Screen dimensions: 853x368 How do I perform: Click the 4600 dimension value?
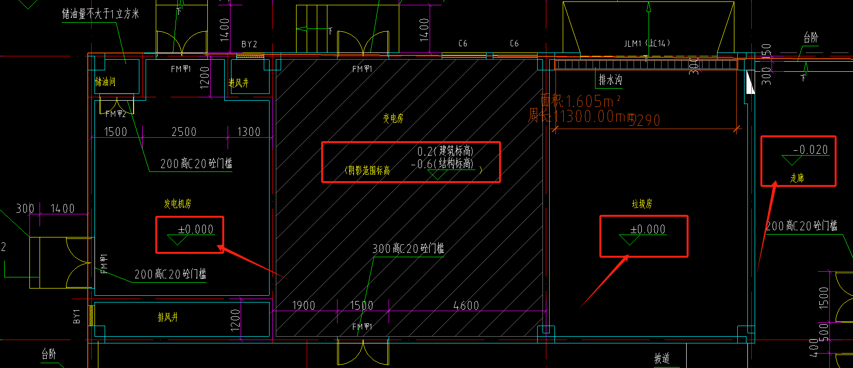pyautogui.click(x=466, y=305)
